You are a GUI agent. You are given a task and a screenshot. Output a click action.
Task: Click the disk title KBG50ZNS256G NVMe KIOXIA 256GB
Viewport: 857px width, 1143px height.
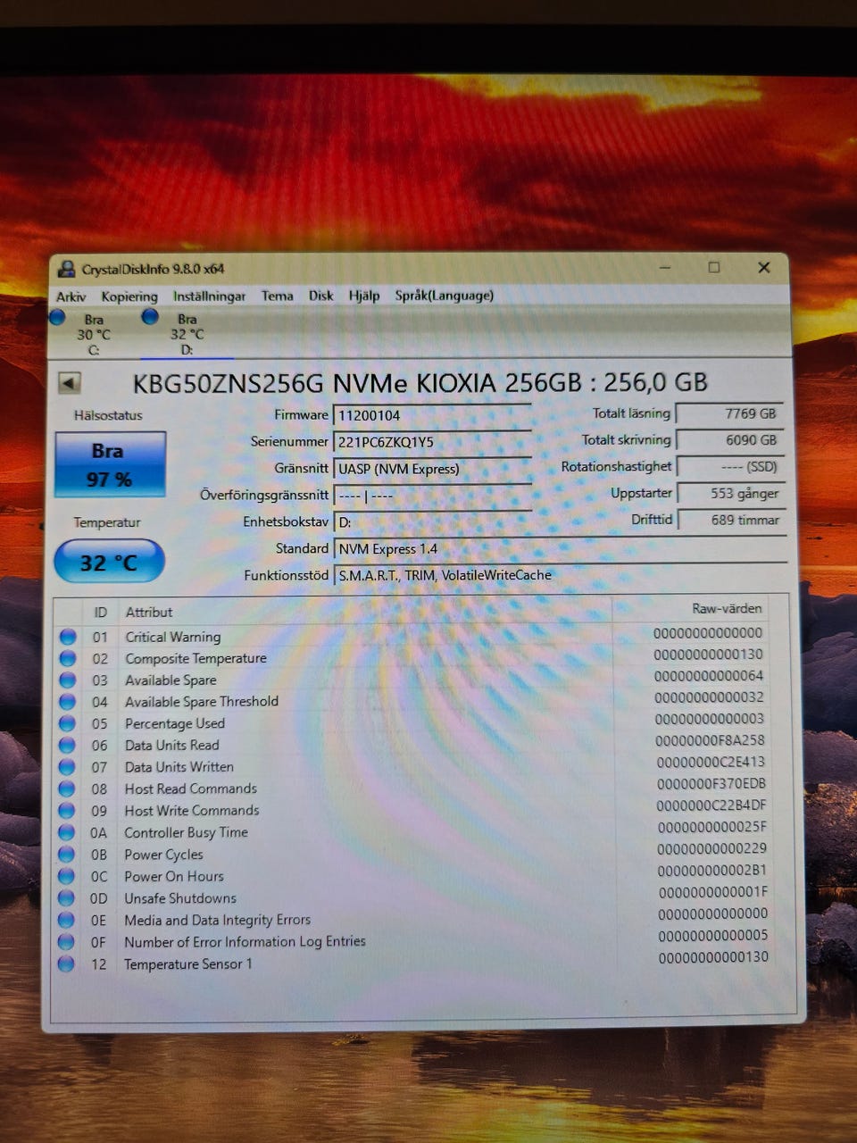420,383
